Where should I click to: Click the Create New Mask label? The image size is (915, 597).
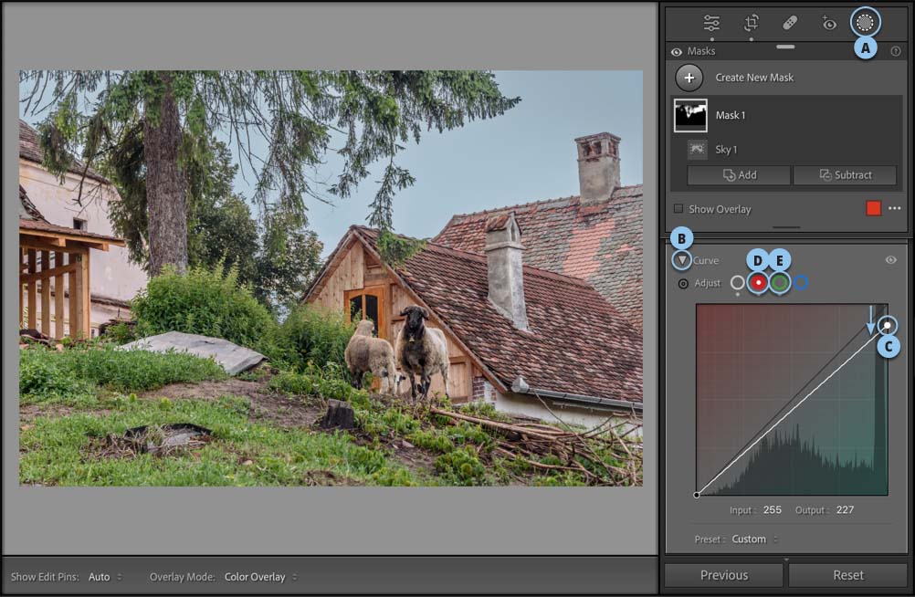[754, 78]
